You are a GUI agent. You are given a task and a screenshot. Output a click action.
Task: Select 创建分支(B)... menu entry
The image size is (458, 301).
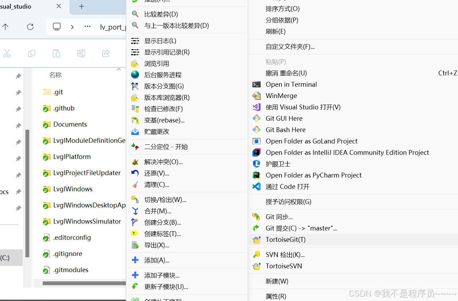click(187, 223)
